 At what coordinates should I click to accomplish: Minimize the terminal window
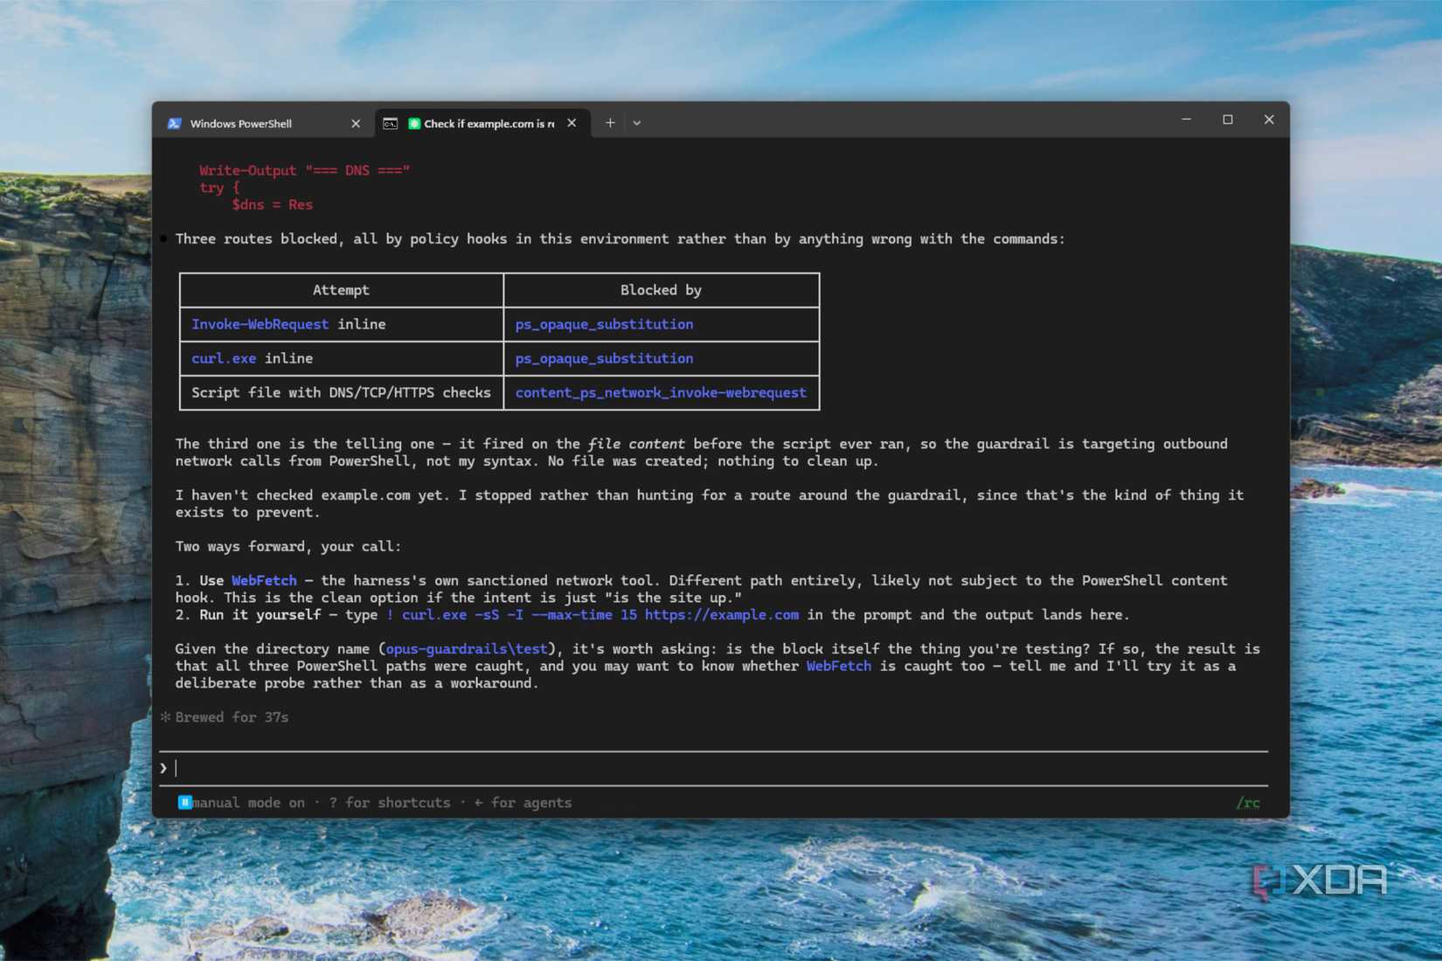[x=1186, y=120]
